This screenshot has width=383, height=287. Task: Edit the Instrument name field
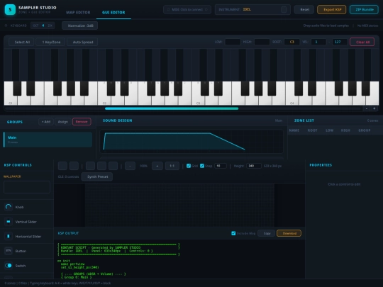252,9
